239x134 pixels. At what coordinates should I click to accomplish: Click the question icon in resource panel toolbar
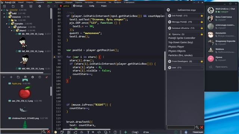[x=40, y=77]
